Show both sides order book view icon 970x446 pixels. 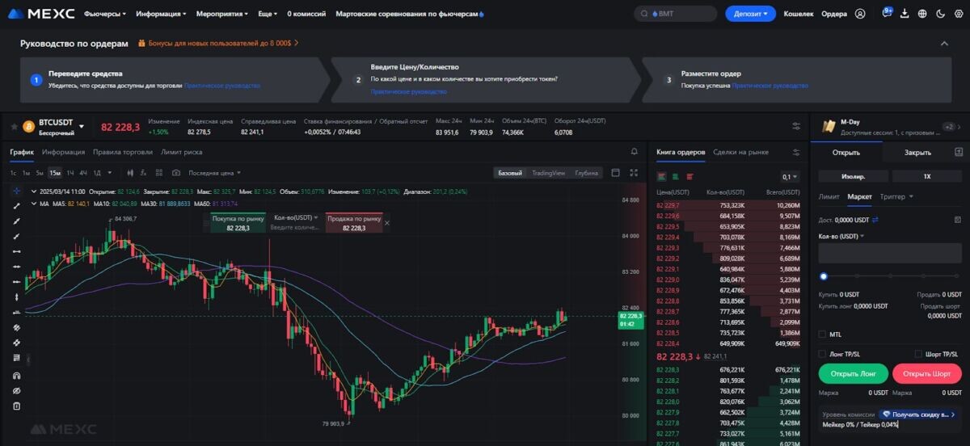pos(662,176)
